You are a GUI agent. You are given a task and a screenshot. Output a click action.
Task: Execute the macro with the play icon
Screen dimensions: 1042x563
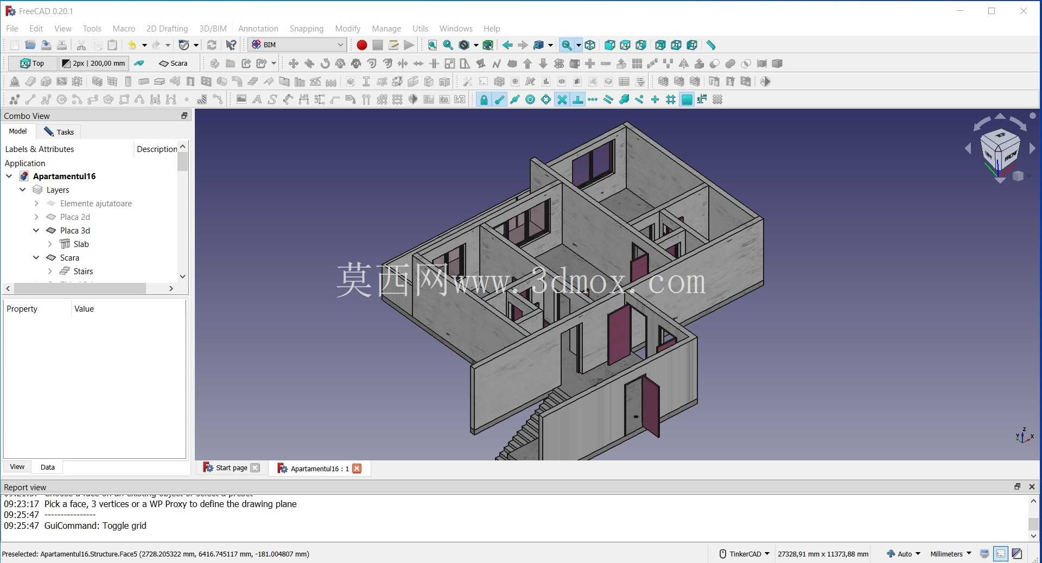click(409, 45)
